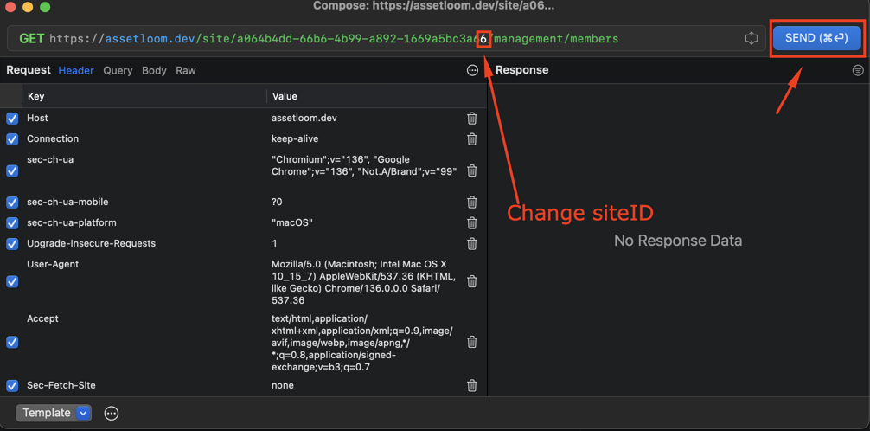Uncheck the Connection header checkbox
Image resolution: width=870 pixels, height=431 pixels.
[11, 139]
